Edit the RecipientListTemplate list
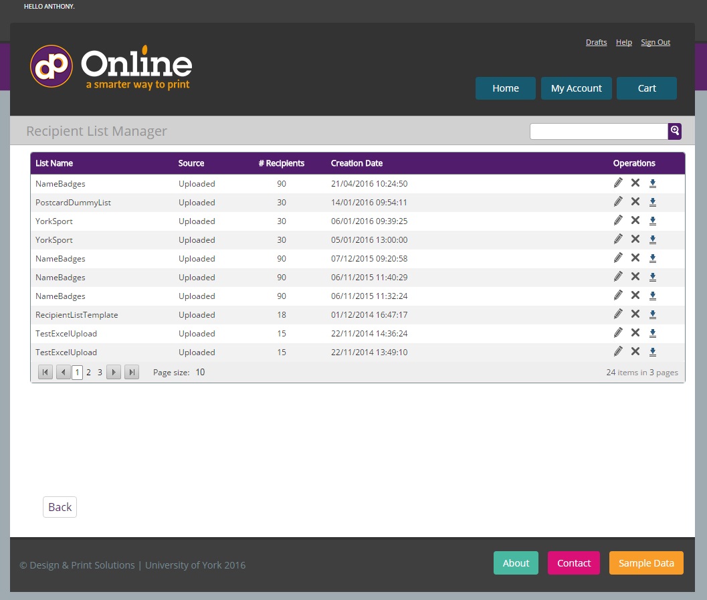This screenshot has width=707, height=600. 618,314
